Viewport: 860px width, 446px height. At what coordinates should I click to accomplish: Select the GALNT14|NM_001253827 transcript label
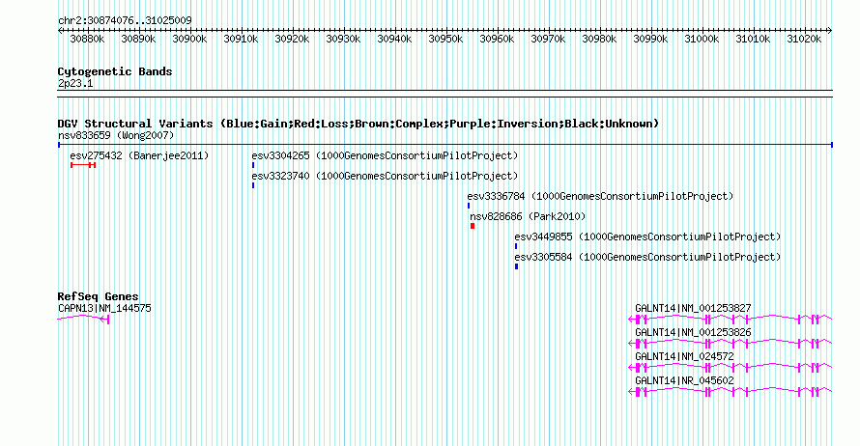point(693,309)
